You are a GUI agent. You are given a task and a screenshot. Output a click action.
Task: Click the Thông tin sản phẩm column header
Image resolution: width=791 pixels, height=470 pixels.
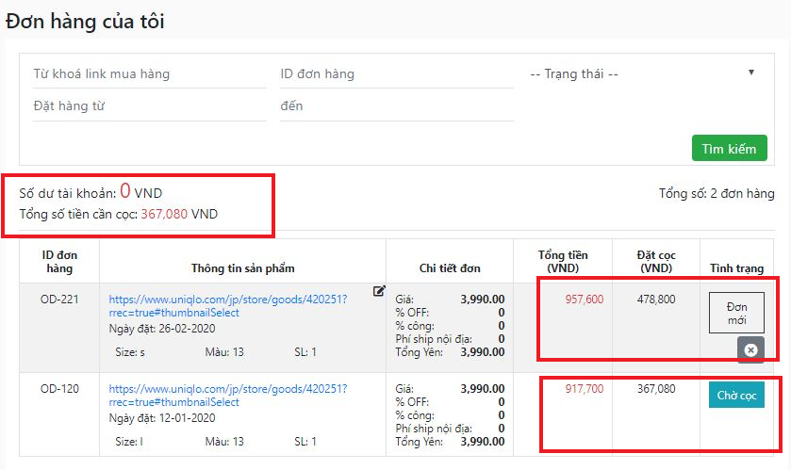(x=242, y=268)
